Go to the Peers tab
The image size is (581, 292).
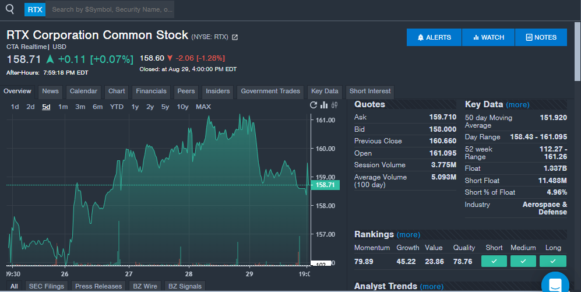point(186,92)
